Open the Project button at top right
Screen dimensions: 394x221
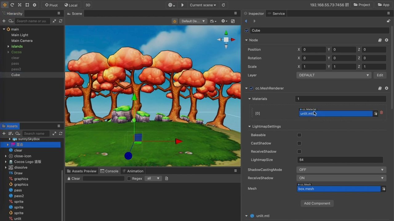pyautogui.click(x=362, y=5)
